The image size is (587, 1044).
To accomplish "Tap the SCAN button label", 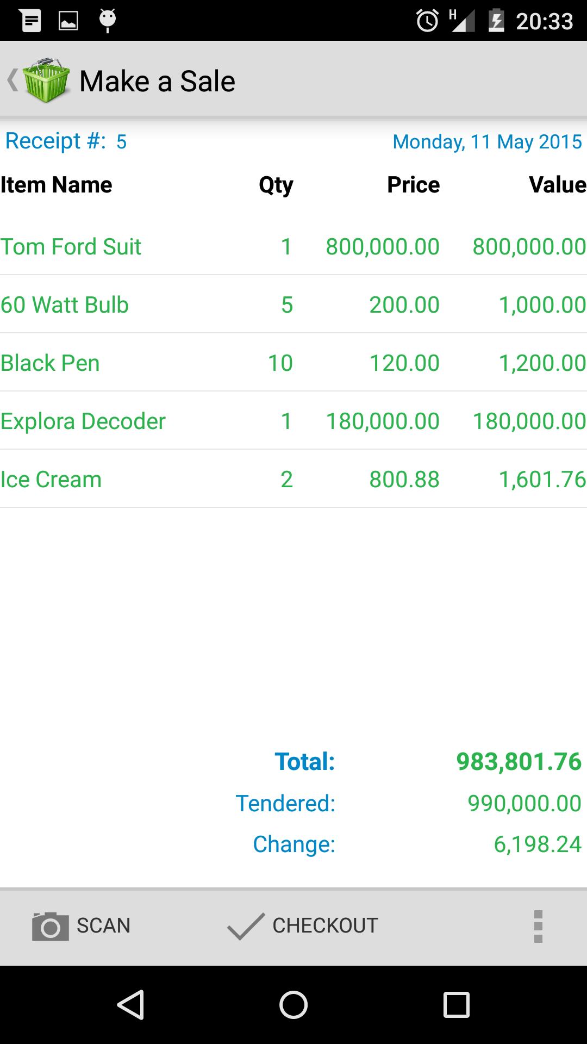I will tap(103, 925).
